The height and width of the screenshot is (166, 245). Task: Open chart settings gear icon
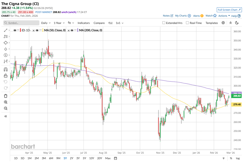[223, 23]
